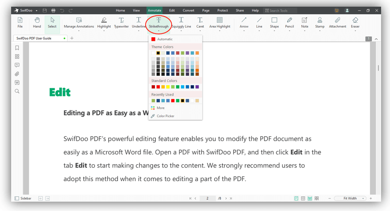Screen dimensions: 390x211
Task: Open the comments panel in sidebar
Action: [x=17, y=65]
